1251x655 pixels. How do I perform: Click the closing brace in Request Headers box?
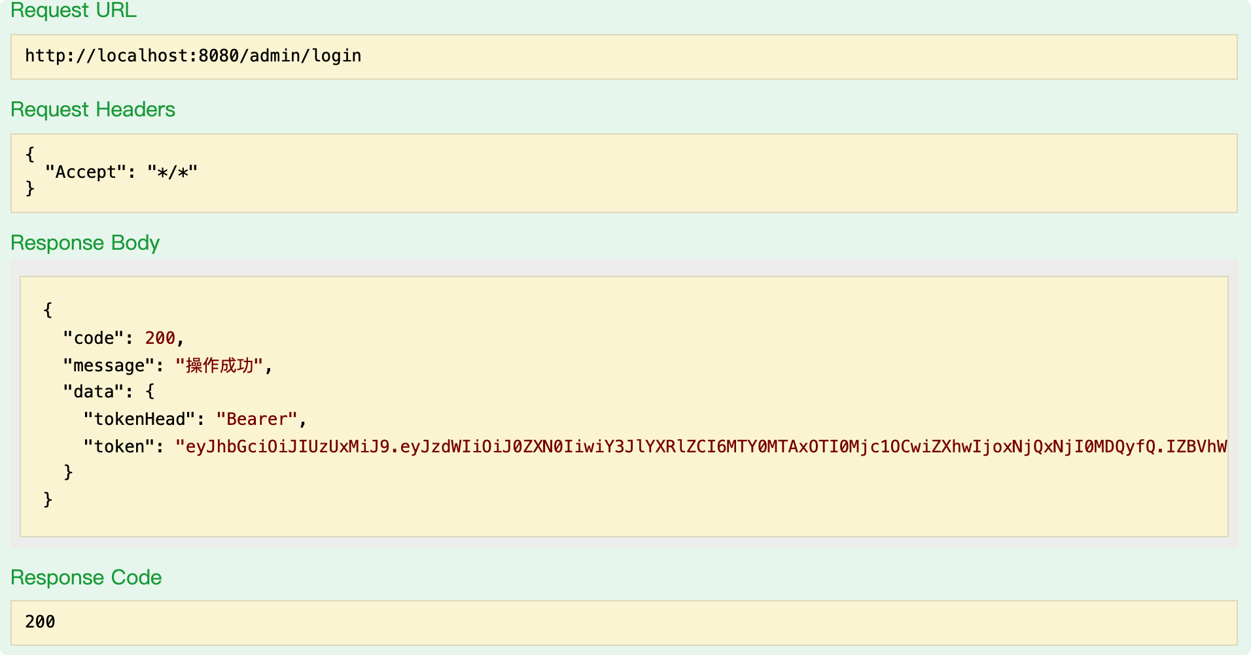30,189
